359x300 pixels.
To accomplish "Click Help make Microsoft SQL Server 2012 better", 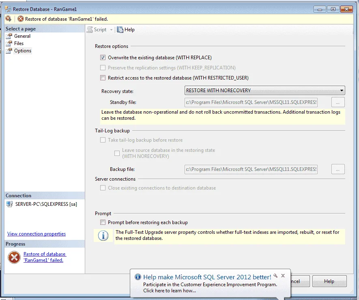I will (x=207, y=277).
